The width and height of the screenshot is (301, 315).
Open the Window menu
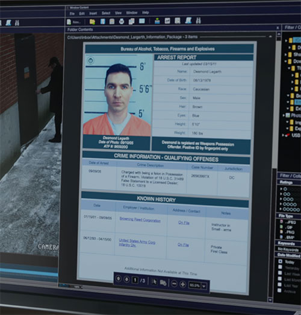(x=132, y=13)
